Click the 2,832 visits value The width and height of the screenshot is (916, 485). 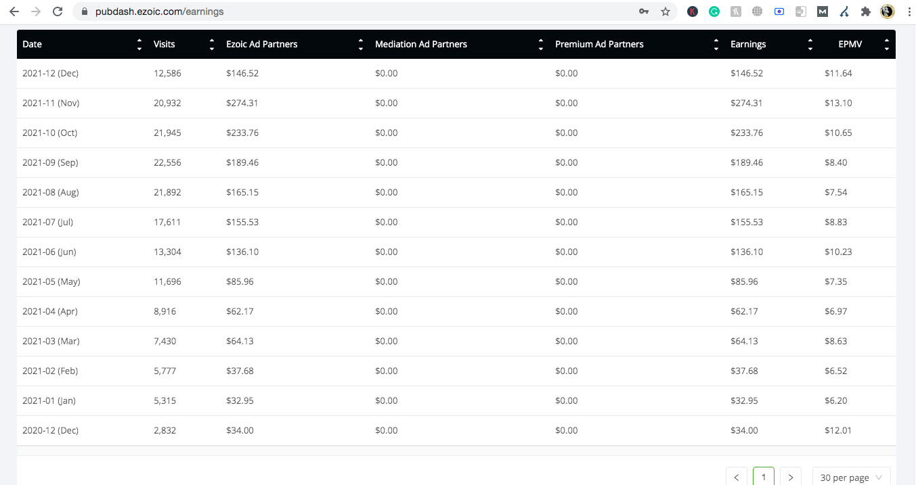(x=165, y=430)
